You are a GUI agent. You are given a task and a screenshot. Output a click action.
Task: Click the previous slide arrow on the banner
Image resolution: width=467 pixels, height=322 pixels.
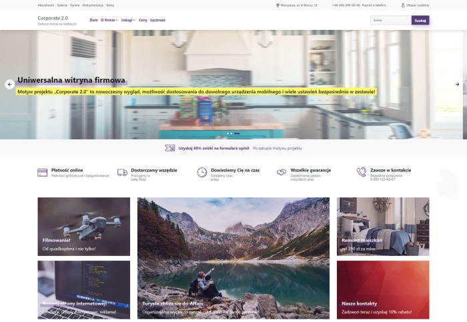coord(10,85)
